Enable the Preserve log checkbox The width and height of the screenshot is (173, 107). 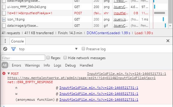[x=83, y=49]
